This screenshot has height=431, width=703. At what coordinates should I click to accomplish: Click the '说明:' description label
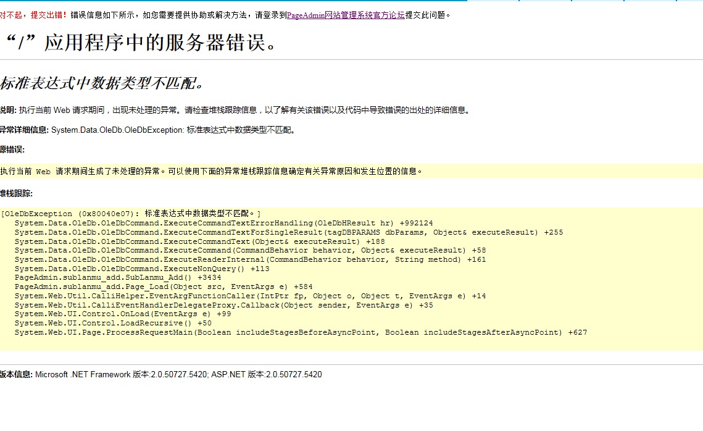[x=8, y=111]
